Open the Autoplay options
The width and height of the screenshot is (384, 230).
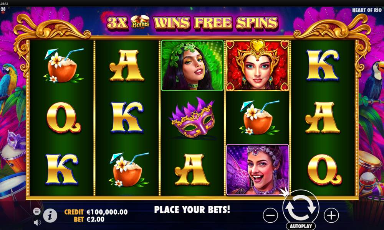[301, 226]
